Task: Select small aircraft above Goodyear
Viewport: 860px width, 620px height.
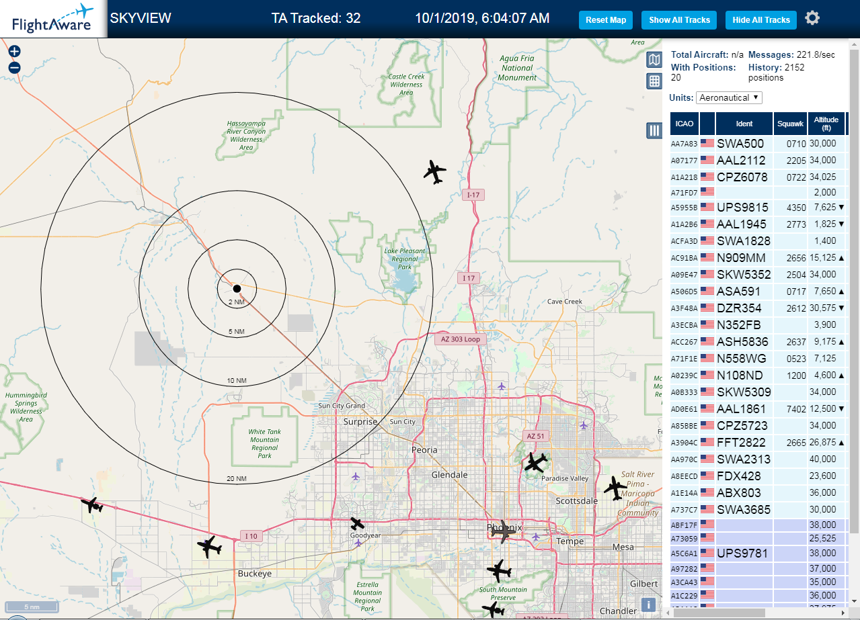Action: 357,523
